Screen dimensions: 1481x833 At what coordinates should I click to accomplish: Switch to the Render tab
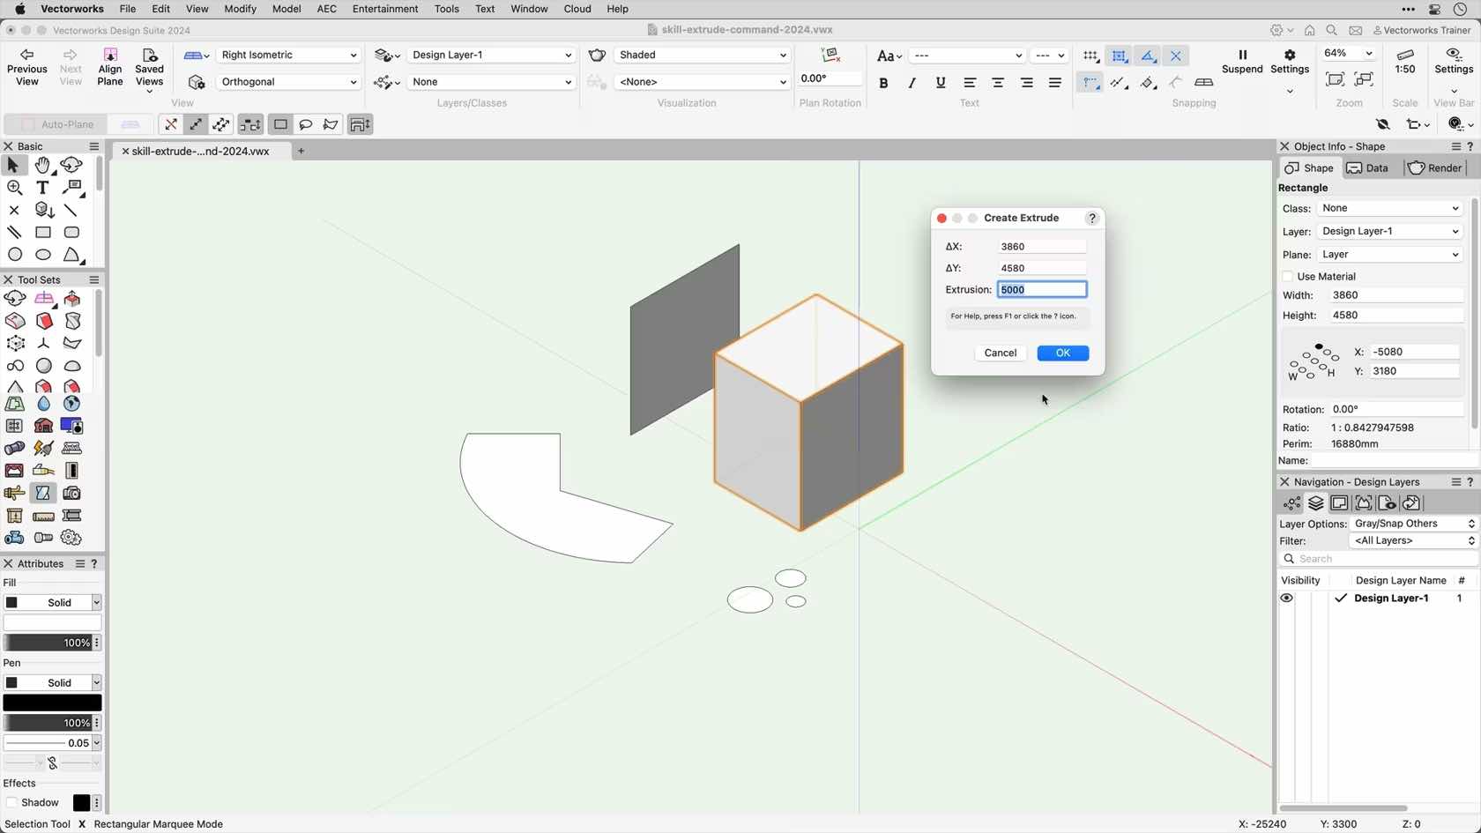(x=1434, y=168)
